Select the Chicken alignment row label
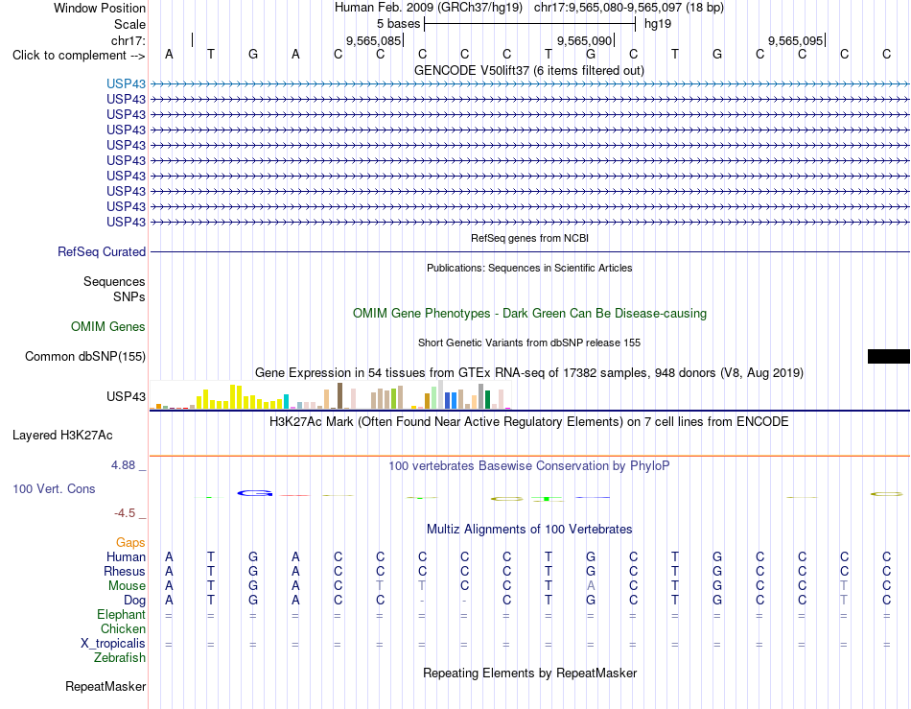The width and height of the screenshot is (911, 709). 123,628
